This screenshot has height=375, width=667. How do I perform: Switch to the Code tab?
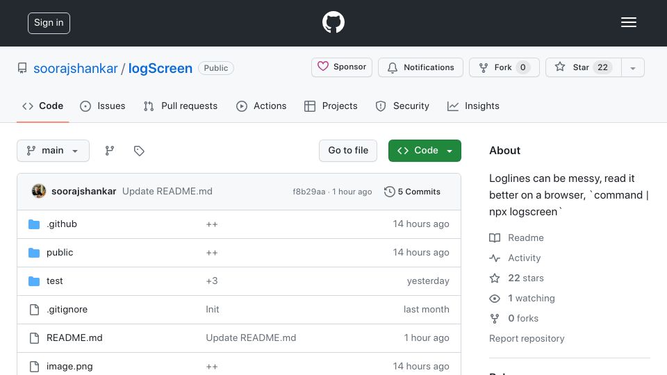pos(42,106)
